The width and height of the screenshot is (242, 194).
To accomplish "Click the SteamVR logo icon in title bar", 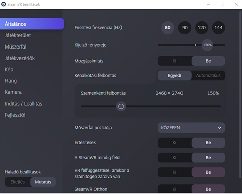I will pyautogui.click(x=3, y=4).
